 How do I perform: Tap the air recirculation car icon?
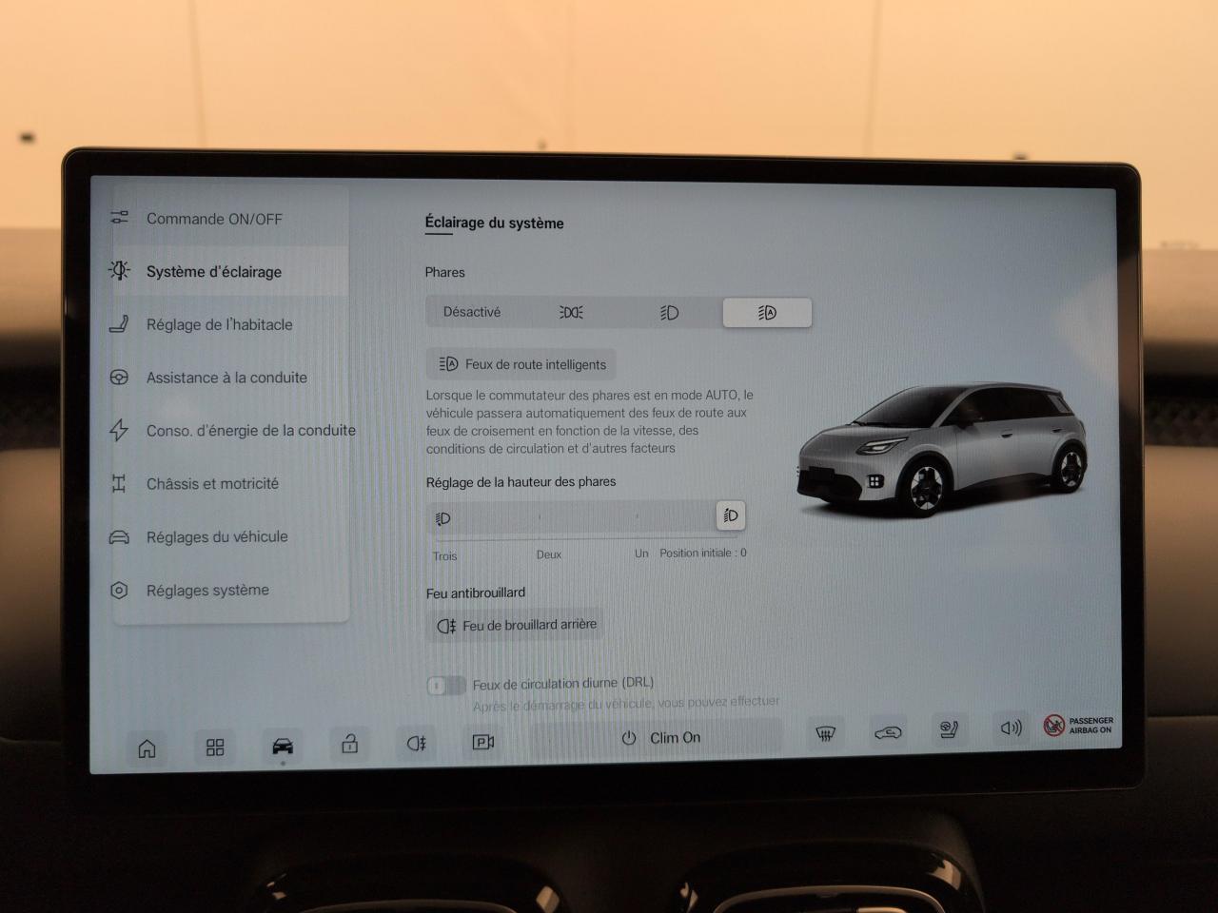pyautogui.click(x=888, y=732)
